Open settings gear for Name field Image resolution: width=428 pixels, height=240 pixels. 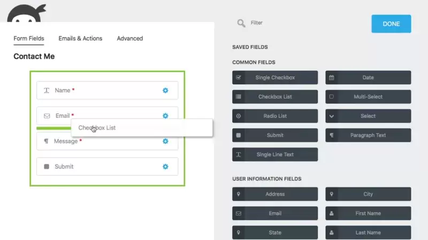point(165,91)
